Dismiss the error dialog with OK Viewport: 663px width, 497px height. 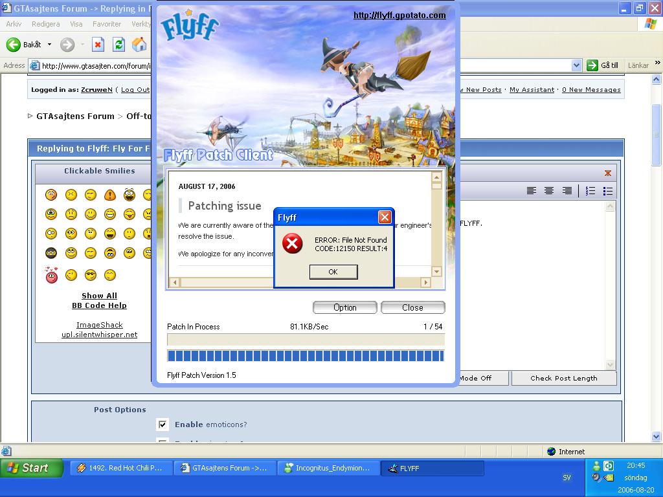(333, 272)
